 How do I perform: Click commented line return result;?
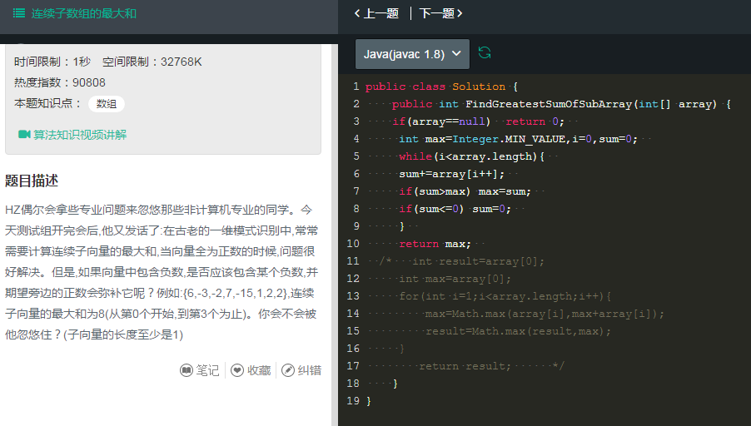465,366
